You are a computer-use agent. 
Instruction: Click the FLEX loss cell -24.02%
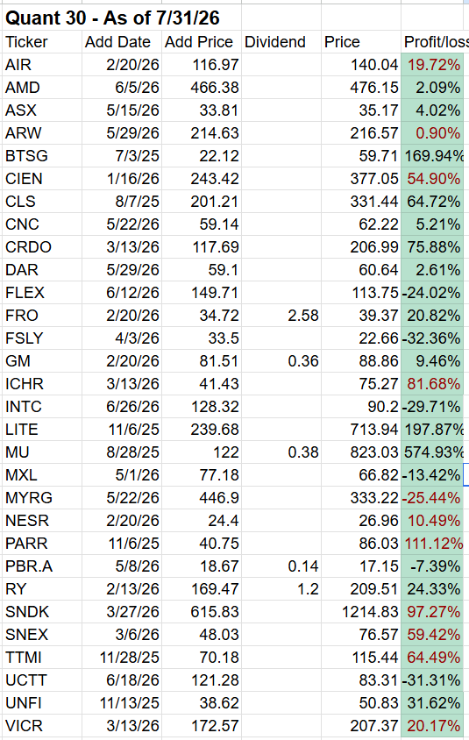tap(435, 293)
